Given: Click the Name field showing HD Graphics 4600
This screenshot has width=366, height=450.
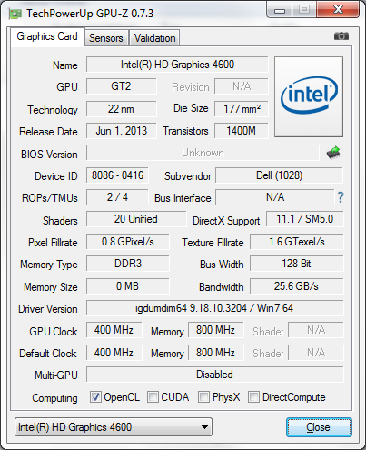Looking at the screenshot, I should click(x=177, y=65).
